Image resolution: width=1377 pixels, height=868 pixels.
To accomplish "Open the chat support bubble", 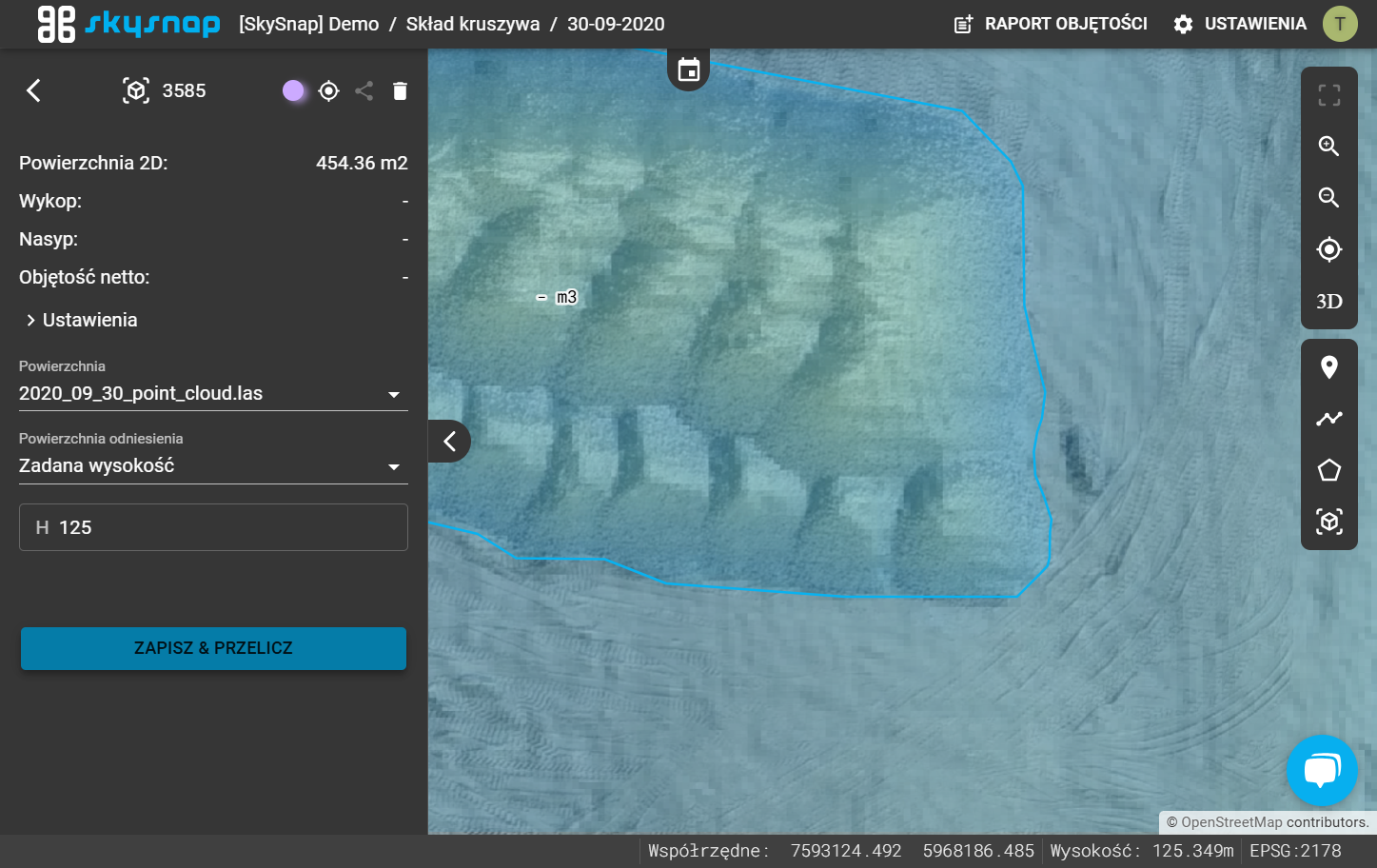I will tap(1322, 770).
